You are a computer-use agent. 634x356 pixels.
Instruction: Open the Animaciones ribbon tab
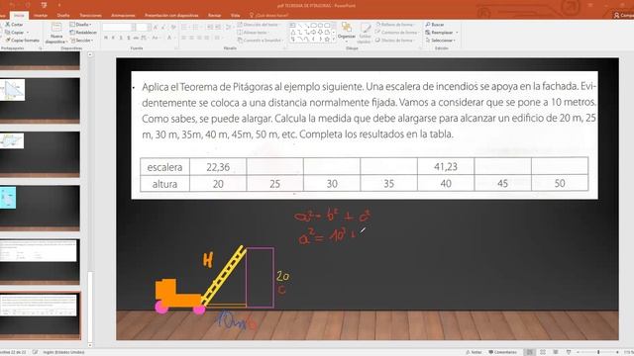123,16
